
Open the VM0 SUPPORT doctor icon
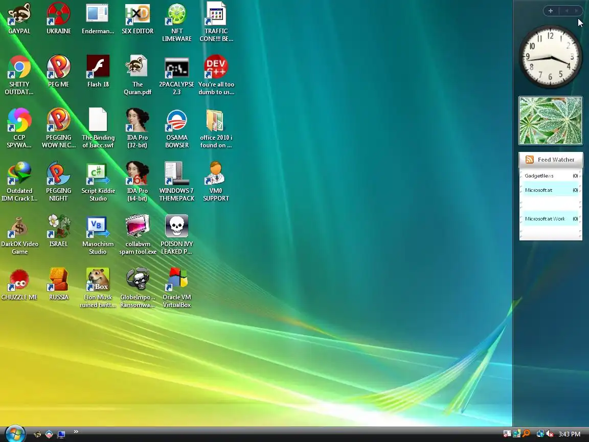pos(216,182)
